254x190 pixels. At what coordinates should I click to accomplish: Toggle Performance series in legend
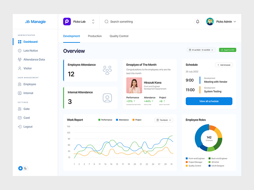point(105,120)
